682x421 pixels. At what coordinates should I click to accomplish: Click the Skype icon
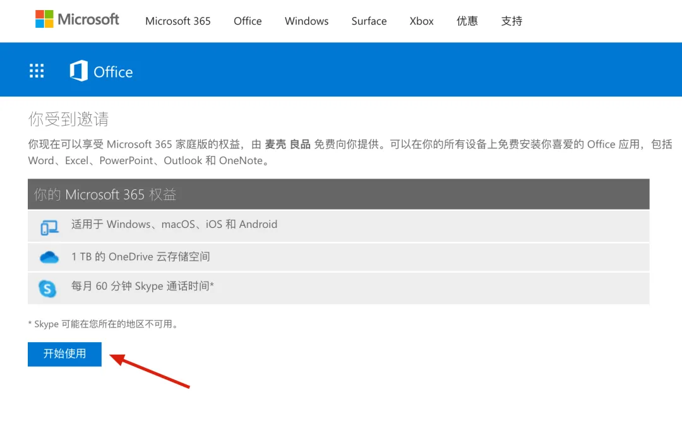click(x=47, y=288)
